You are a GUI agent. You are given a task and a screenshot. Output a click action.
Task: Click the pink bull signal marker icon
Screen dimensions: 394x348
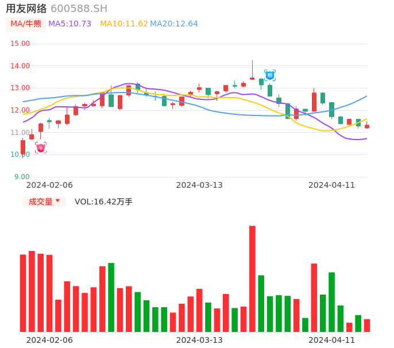(41, 148)
